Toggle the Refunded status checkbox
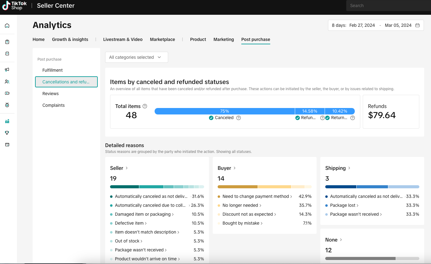Screen dimensions: 431x264 click(298, 118)
